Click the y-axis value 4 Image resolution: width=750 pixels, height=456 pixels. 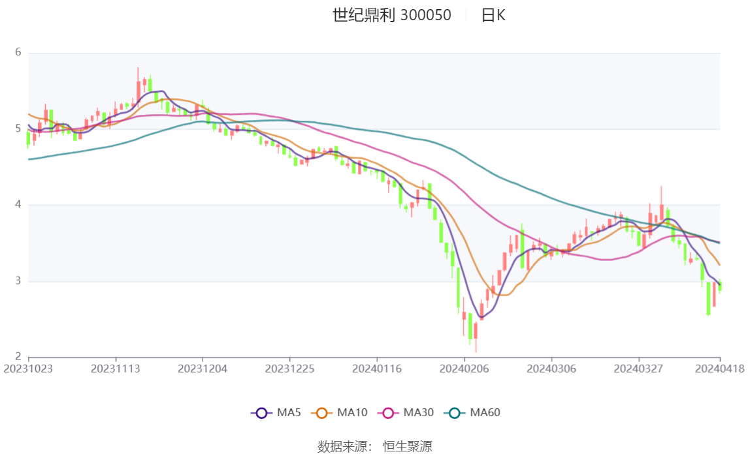(x=18, y=204)
